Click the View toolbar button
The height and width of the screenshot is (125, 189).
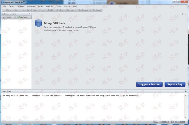pos(34,10)
